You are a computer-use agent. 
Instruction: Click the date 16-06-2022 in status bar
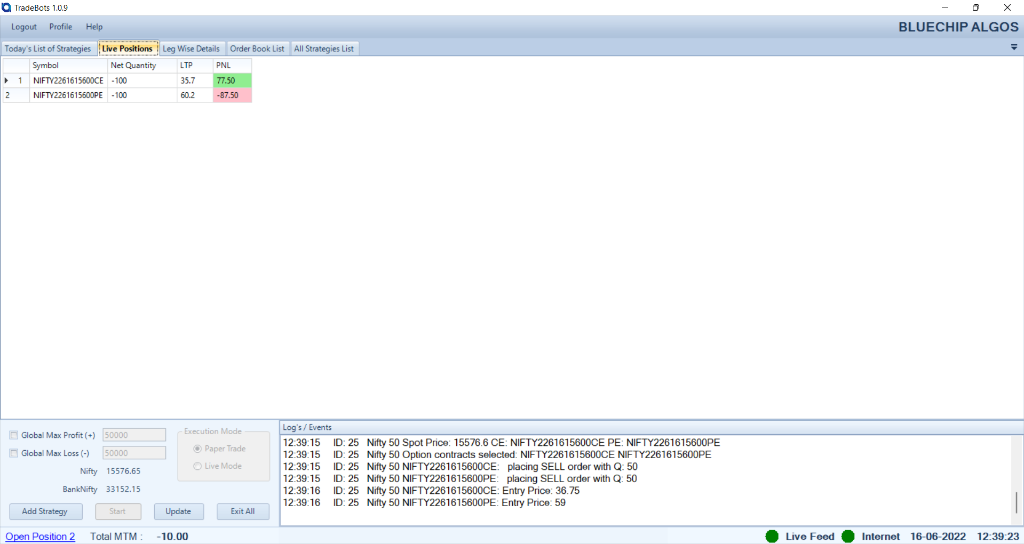pos(938,537)
